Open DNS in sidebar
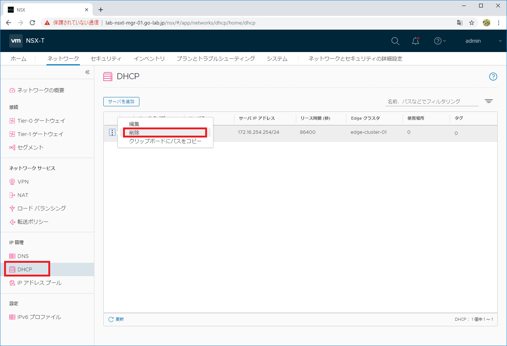 [x=19, y=256]
